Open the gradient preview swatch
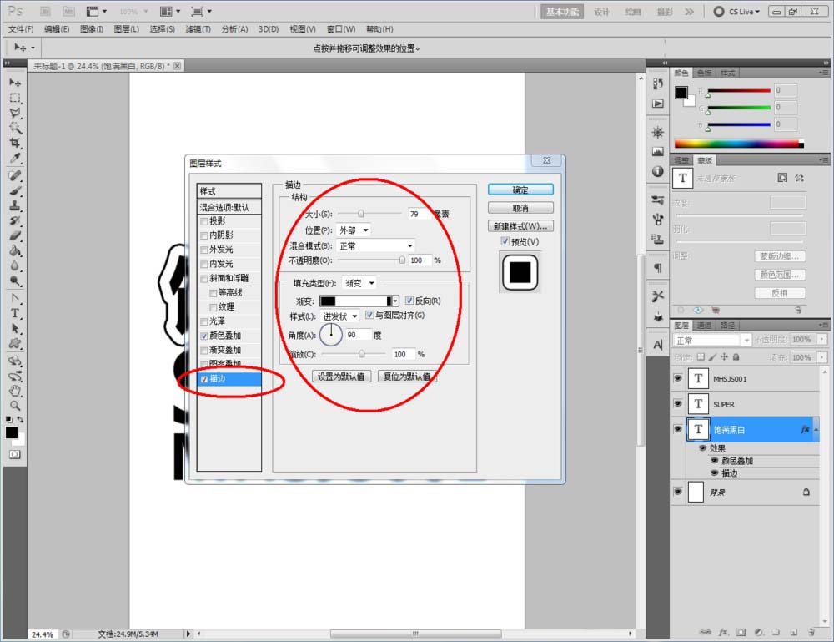The height and width of the screenshot is (642, 834). (357, 300)
